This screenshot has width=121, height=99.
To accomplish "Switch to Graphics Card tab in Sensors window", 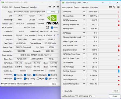I will pyautogui.click(x=67, y=7).
